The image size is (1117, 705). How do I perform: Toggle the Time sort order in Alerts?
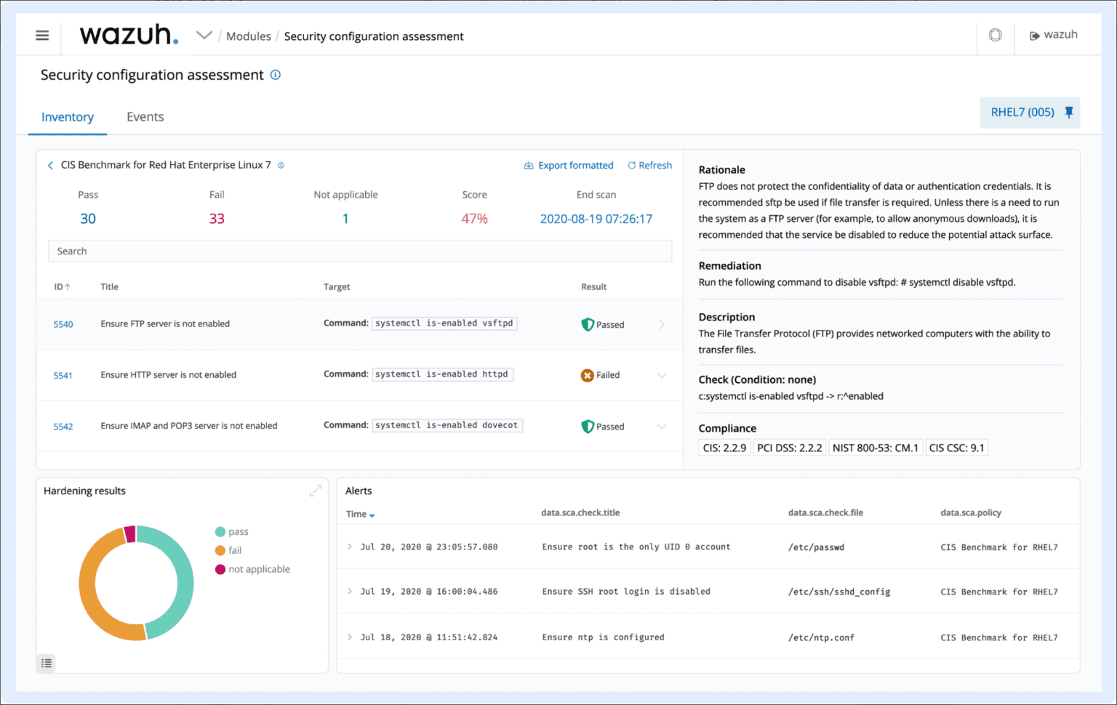click(x=360, y=514)
